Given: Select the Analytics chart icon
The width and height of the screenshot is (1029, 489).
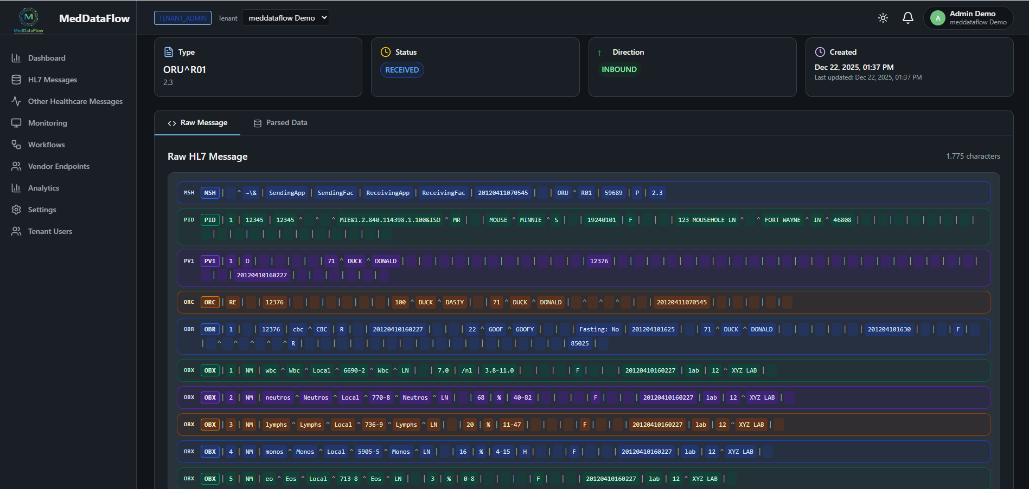Looking at the screenshot, I should pos(17,188).
